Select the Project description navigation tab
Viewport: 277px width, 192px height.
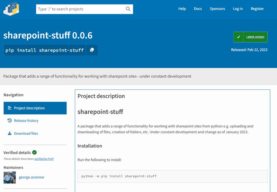(x=35, y=108)
